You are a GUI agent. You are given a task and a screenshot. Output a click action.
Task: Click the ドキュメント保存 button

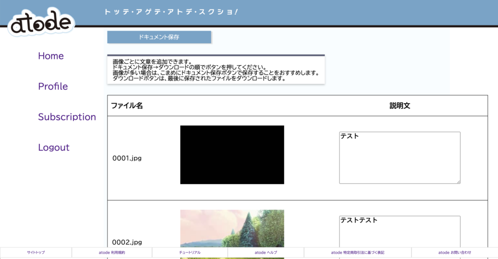(x=159, y=37)
